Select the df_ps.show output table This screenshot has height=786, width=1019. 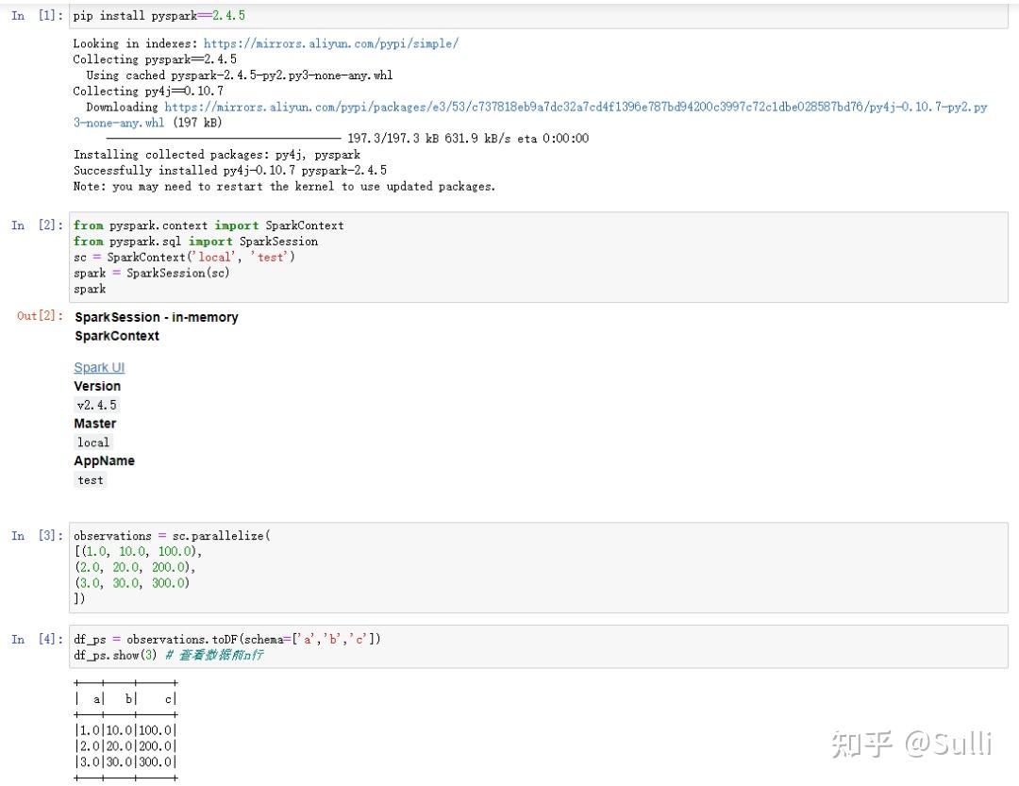125,729
